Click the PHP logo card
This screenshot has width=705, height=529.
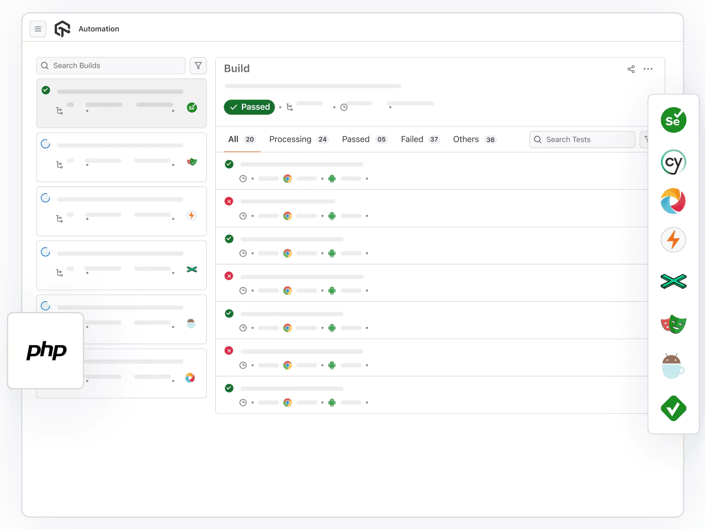[x=46, y=351]
